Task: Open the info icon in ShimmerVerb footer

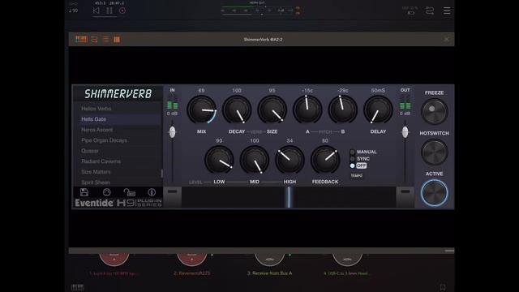Action: tap(152, 192)
